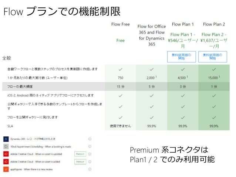
Task: Click the '全般' section heading
Action: [x=7, y=58]
